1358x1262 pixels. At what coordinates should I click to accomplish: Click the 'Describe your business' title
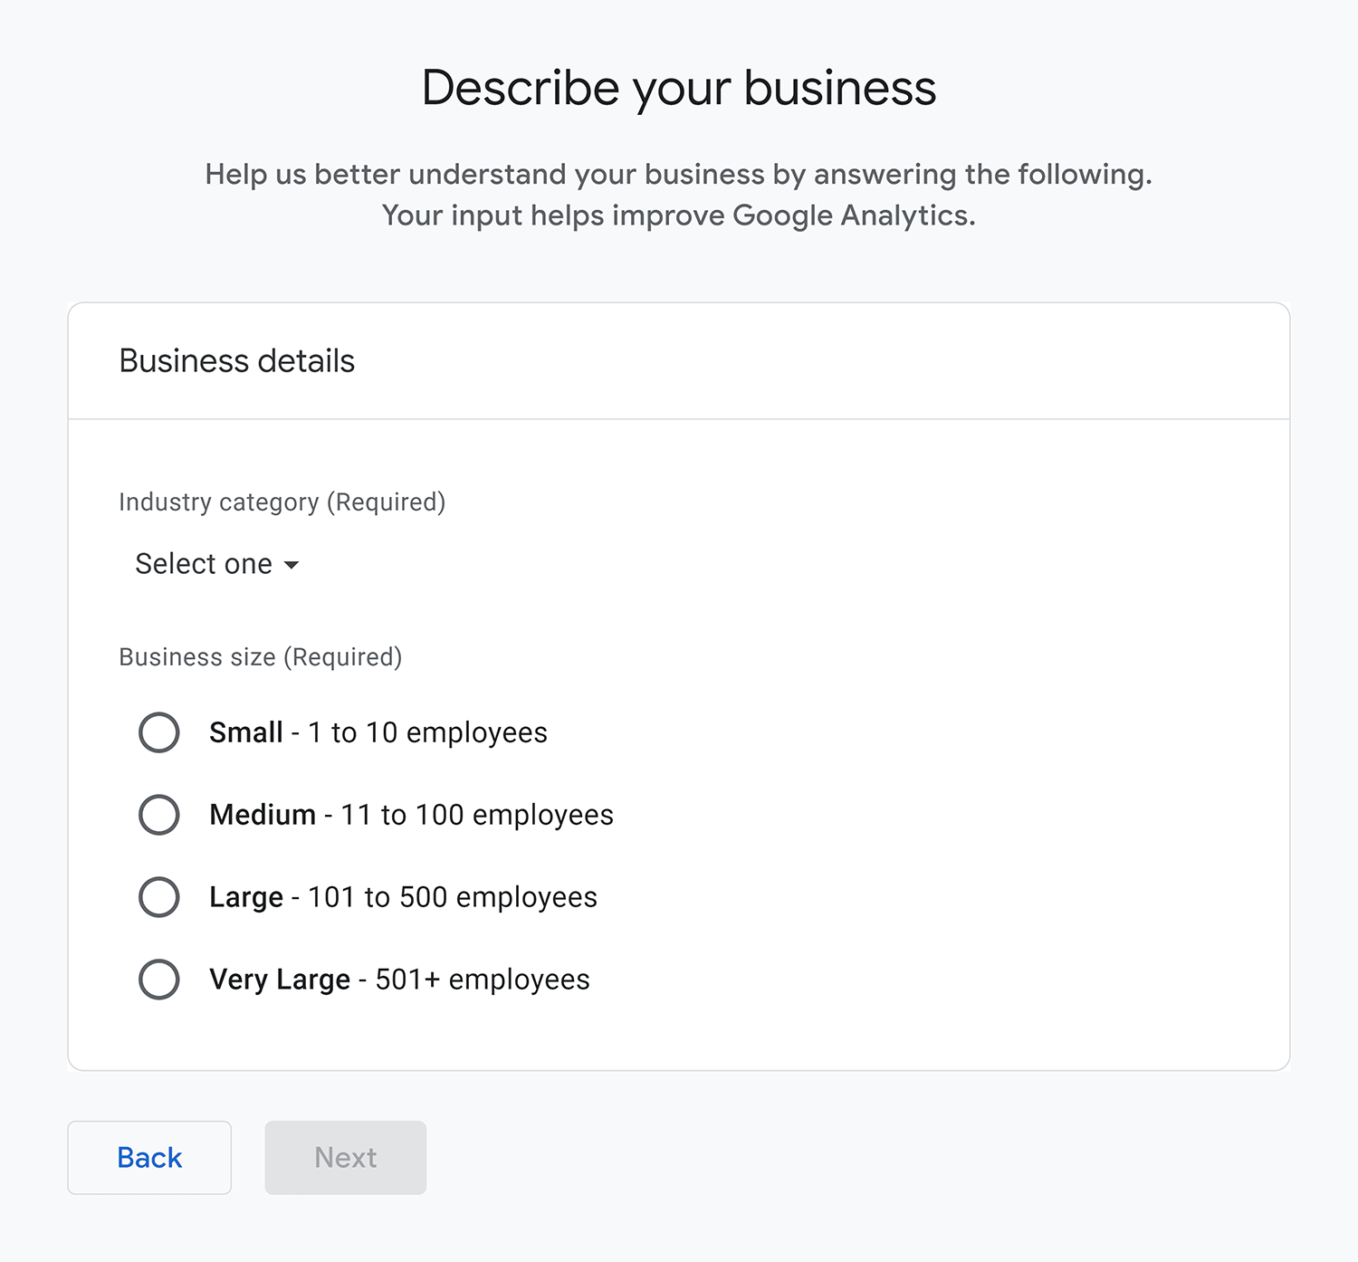(679, 89)
